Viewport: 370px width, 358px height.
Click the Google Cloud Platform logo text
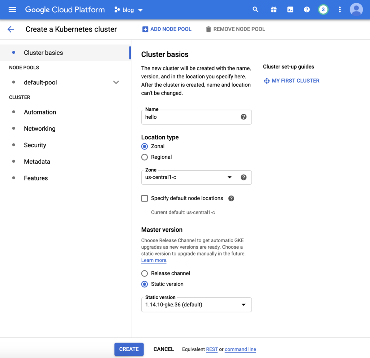tap(65, 10)
